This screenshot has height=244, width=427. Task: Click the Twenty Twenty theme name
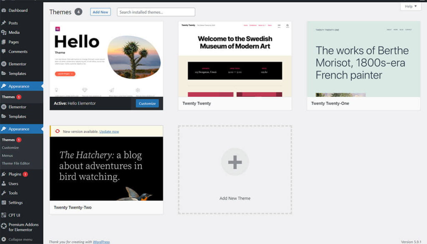point(197,104)
